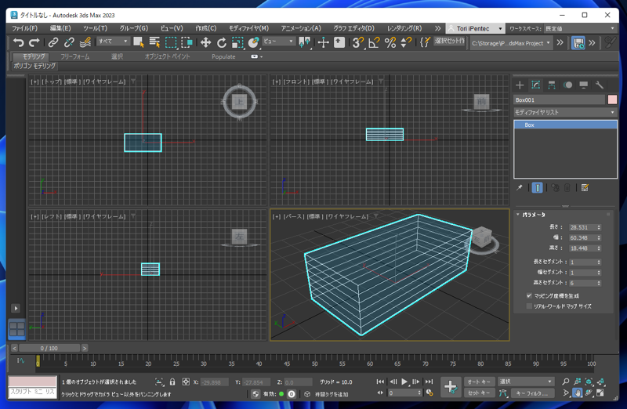Click the large Set Keys plus button

click(x=451, y=387)
